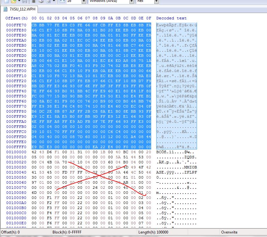This screenshot has width=267, height=237.
Task: Click column header 0F
Action: tap(149, 18)
